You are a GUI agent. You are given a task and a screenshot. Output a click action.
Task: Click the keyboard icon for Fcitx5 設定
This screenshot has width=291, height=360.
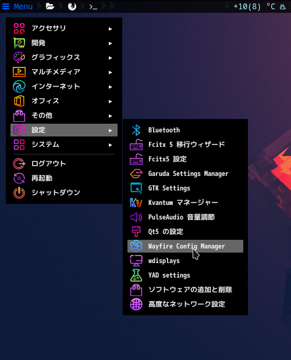click(136, 159)
